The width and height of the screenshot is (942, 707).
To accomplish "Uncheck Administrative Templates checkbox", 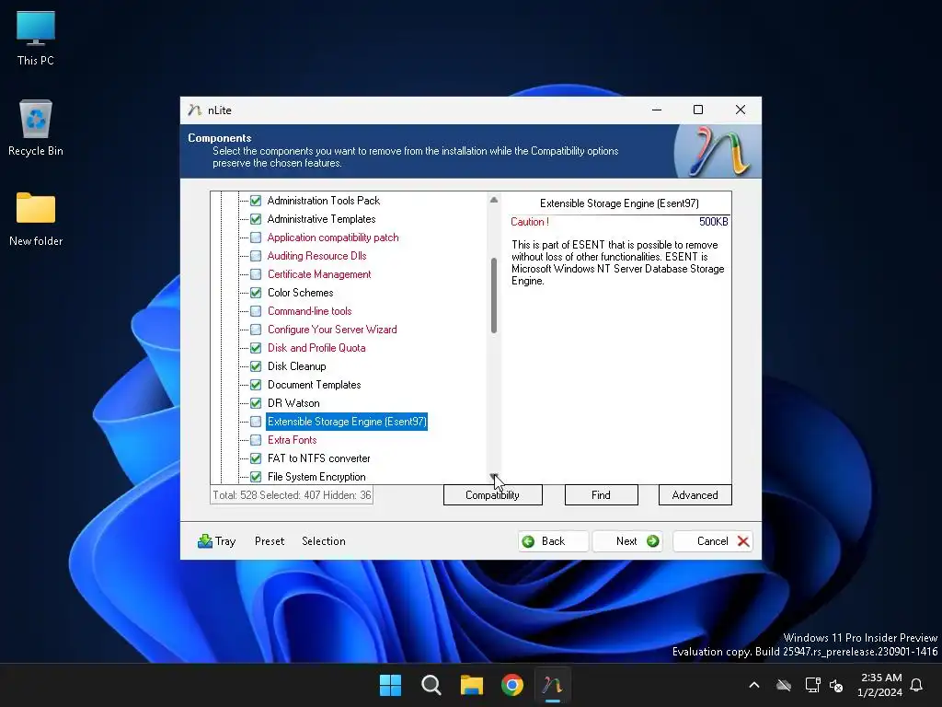I will [x=256, y=219].
